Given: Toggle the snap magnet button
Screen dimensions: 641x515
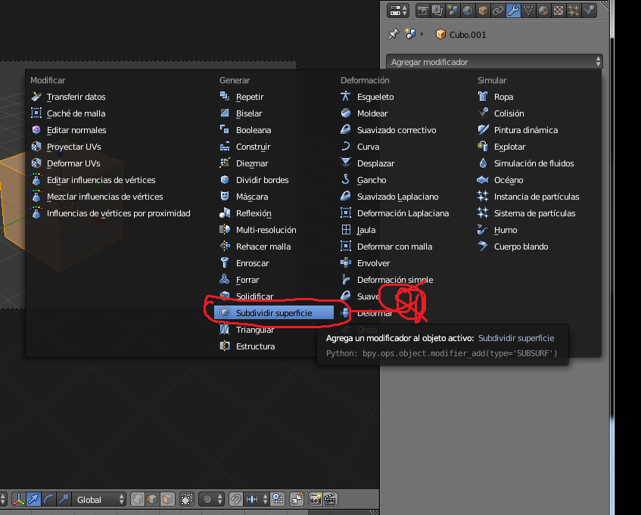Looking at the screenshot, I should [x=236, y=499].
